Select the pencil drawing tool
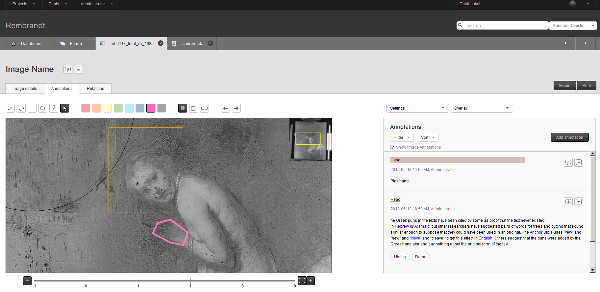This screenshot has height=292, width=600. click(x=11, y=108)
